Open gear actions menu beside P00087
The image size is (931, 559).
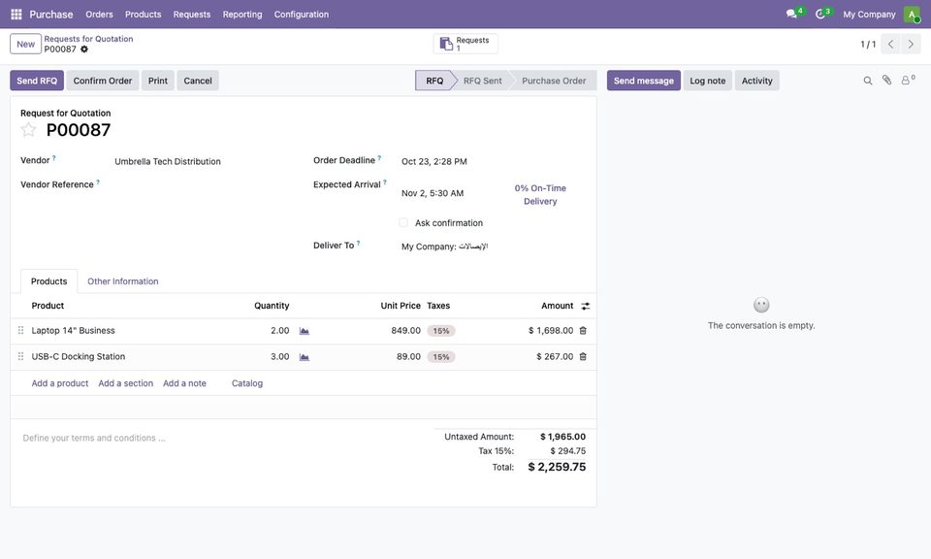pyautogui.click(x=84, y=49)
